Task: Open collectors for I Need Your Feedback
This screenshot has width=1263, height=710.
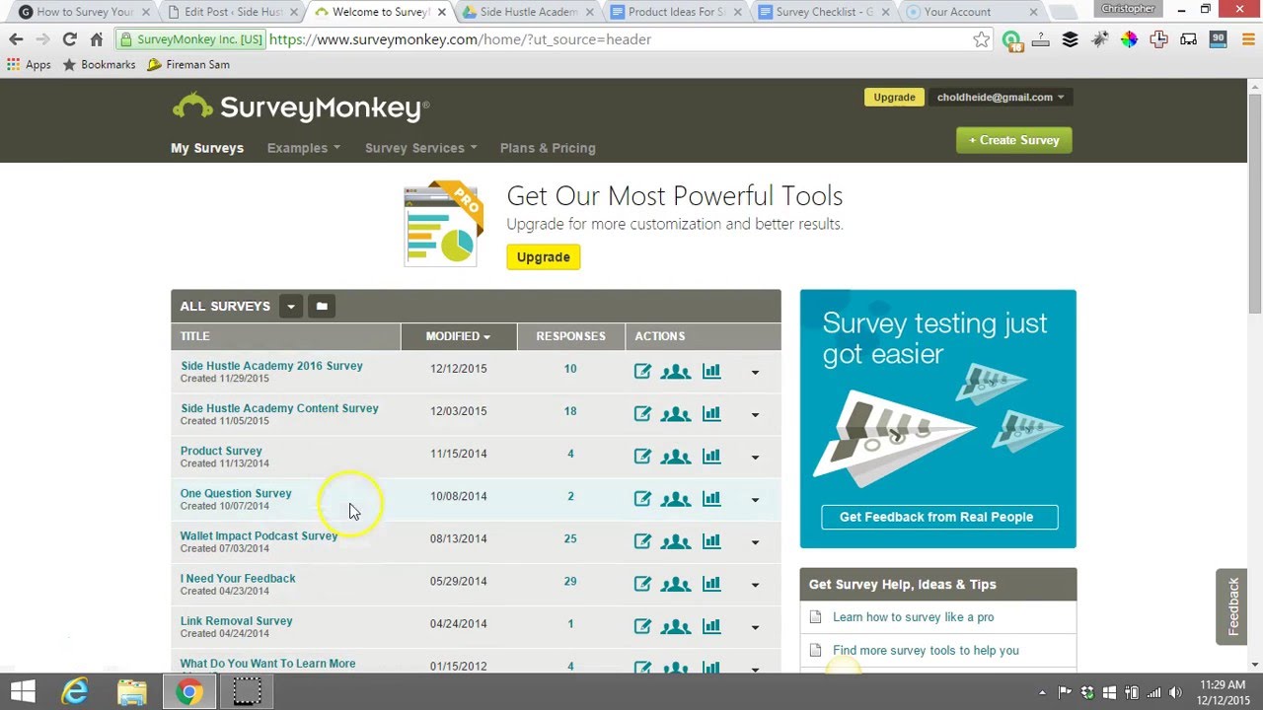Action: (676, 584)
